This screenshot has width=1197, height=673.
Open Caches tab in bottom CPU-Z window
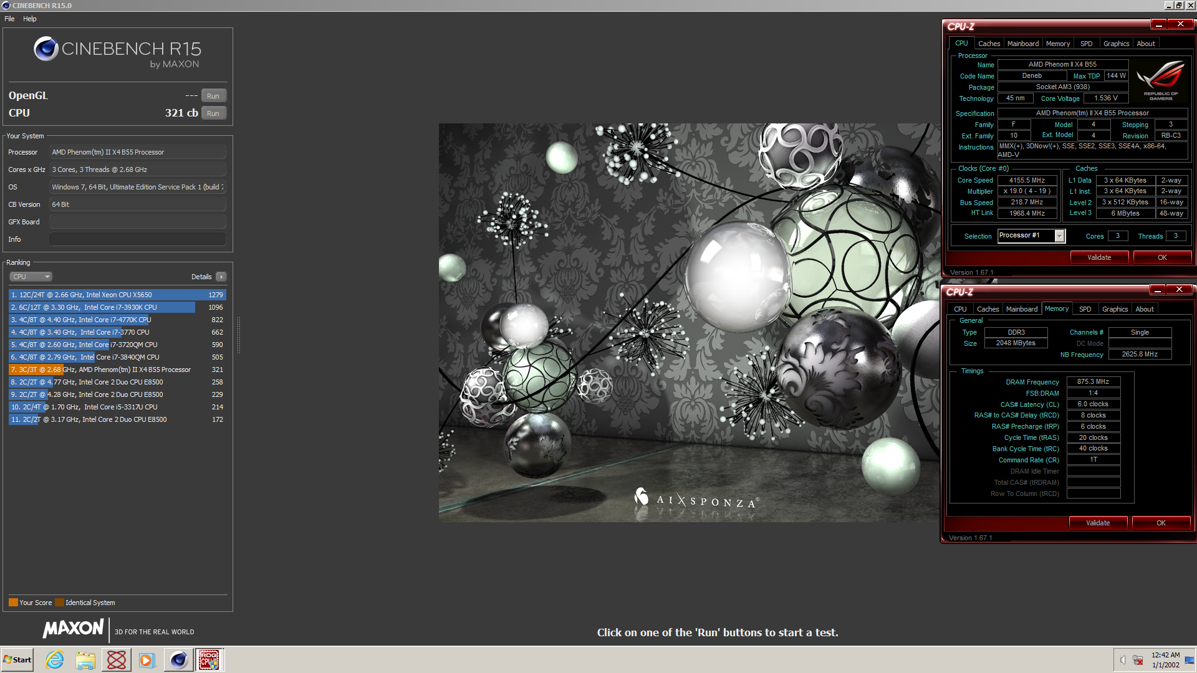tap(988, 309)
